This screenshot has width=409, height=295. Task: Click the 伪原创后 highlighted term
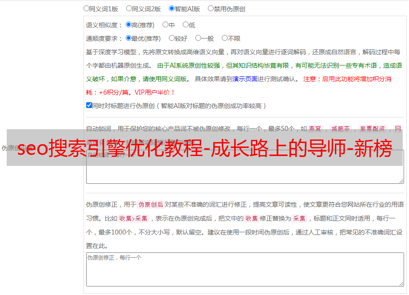pyautogui.click(x=151, y=204)
